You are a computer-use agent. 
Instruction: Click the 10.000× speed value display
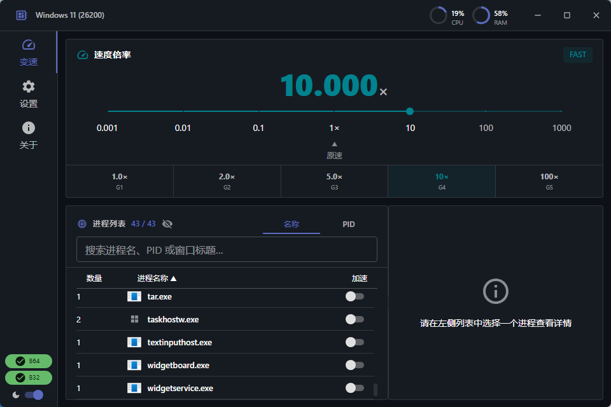(334, 85)
